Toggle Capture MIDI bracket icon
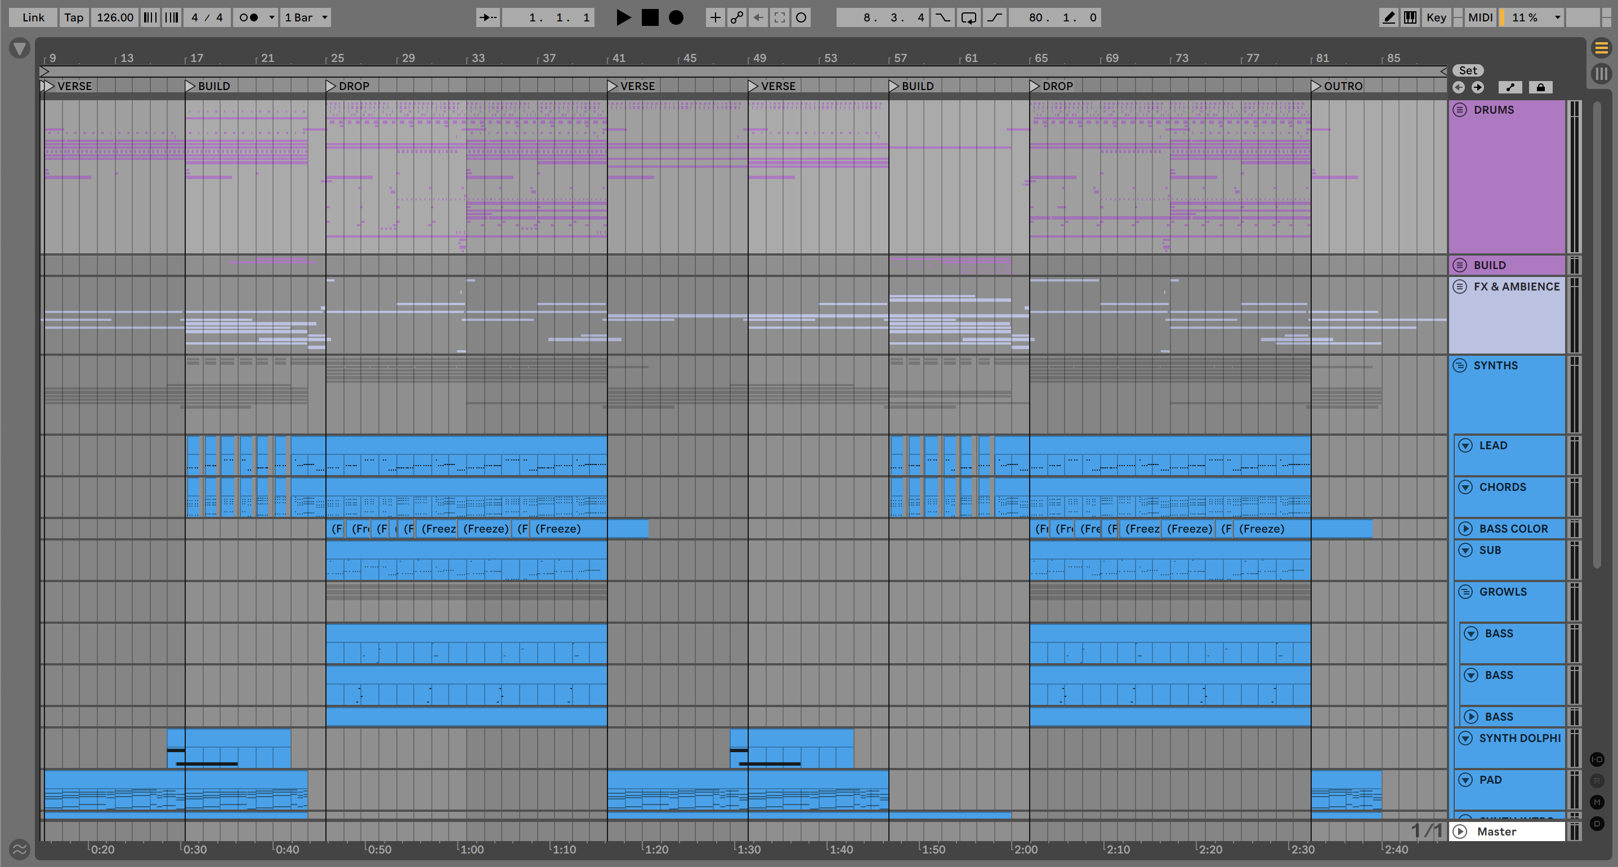 point(780,17)
